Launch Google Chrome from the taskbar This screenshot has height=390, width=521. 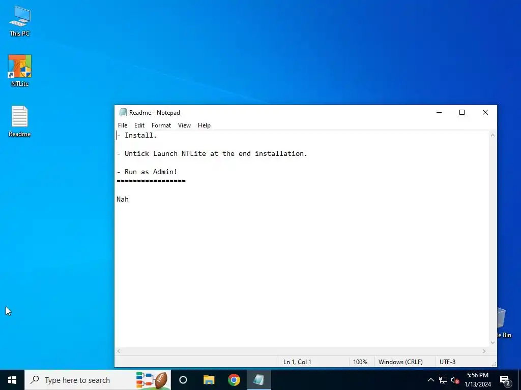coord(234,380)
